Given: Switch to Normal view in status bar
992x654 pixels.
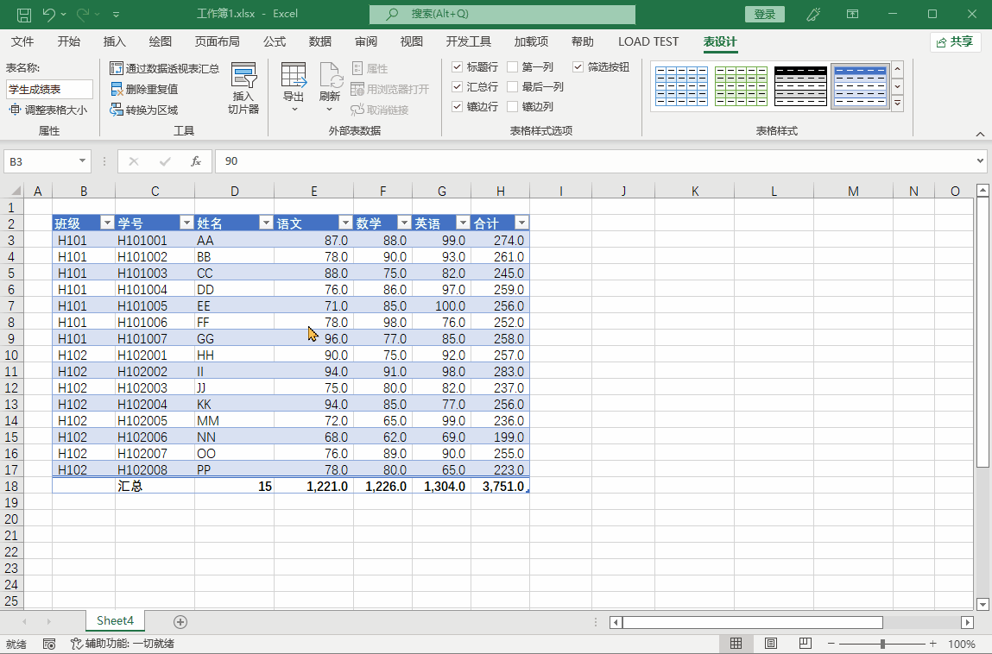Looking at the screenshot, I should (x=736, y=644).
